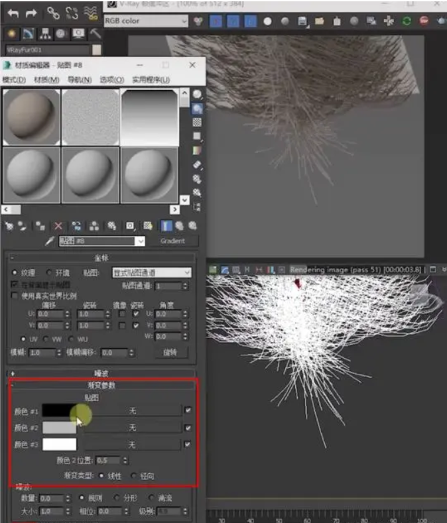Select the gradient map sample slot thumbnail
Viewport: 447px width, 523px height.
point(149,116)
